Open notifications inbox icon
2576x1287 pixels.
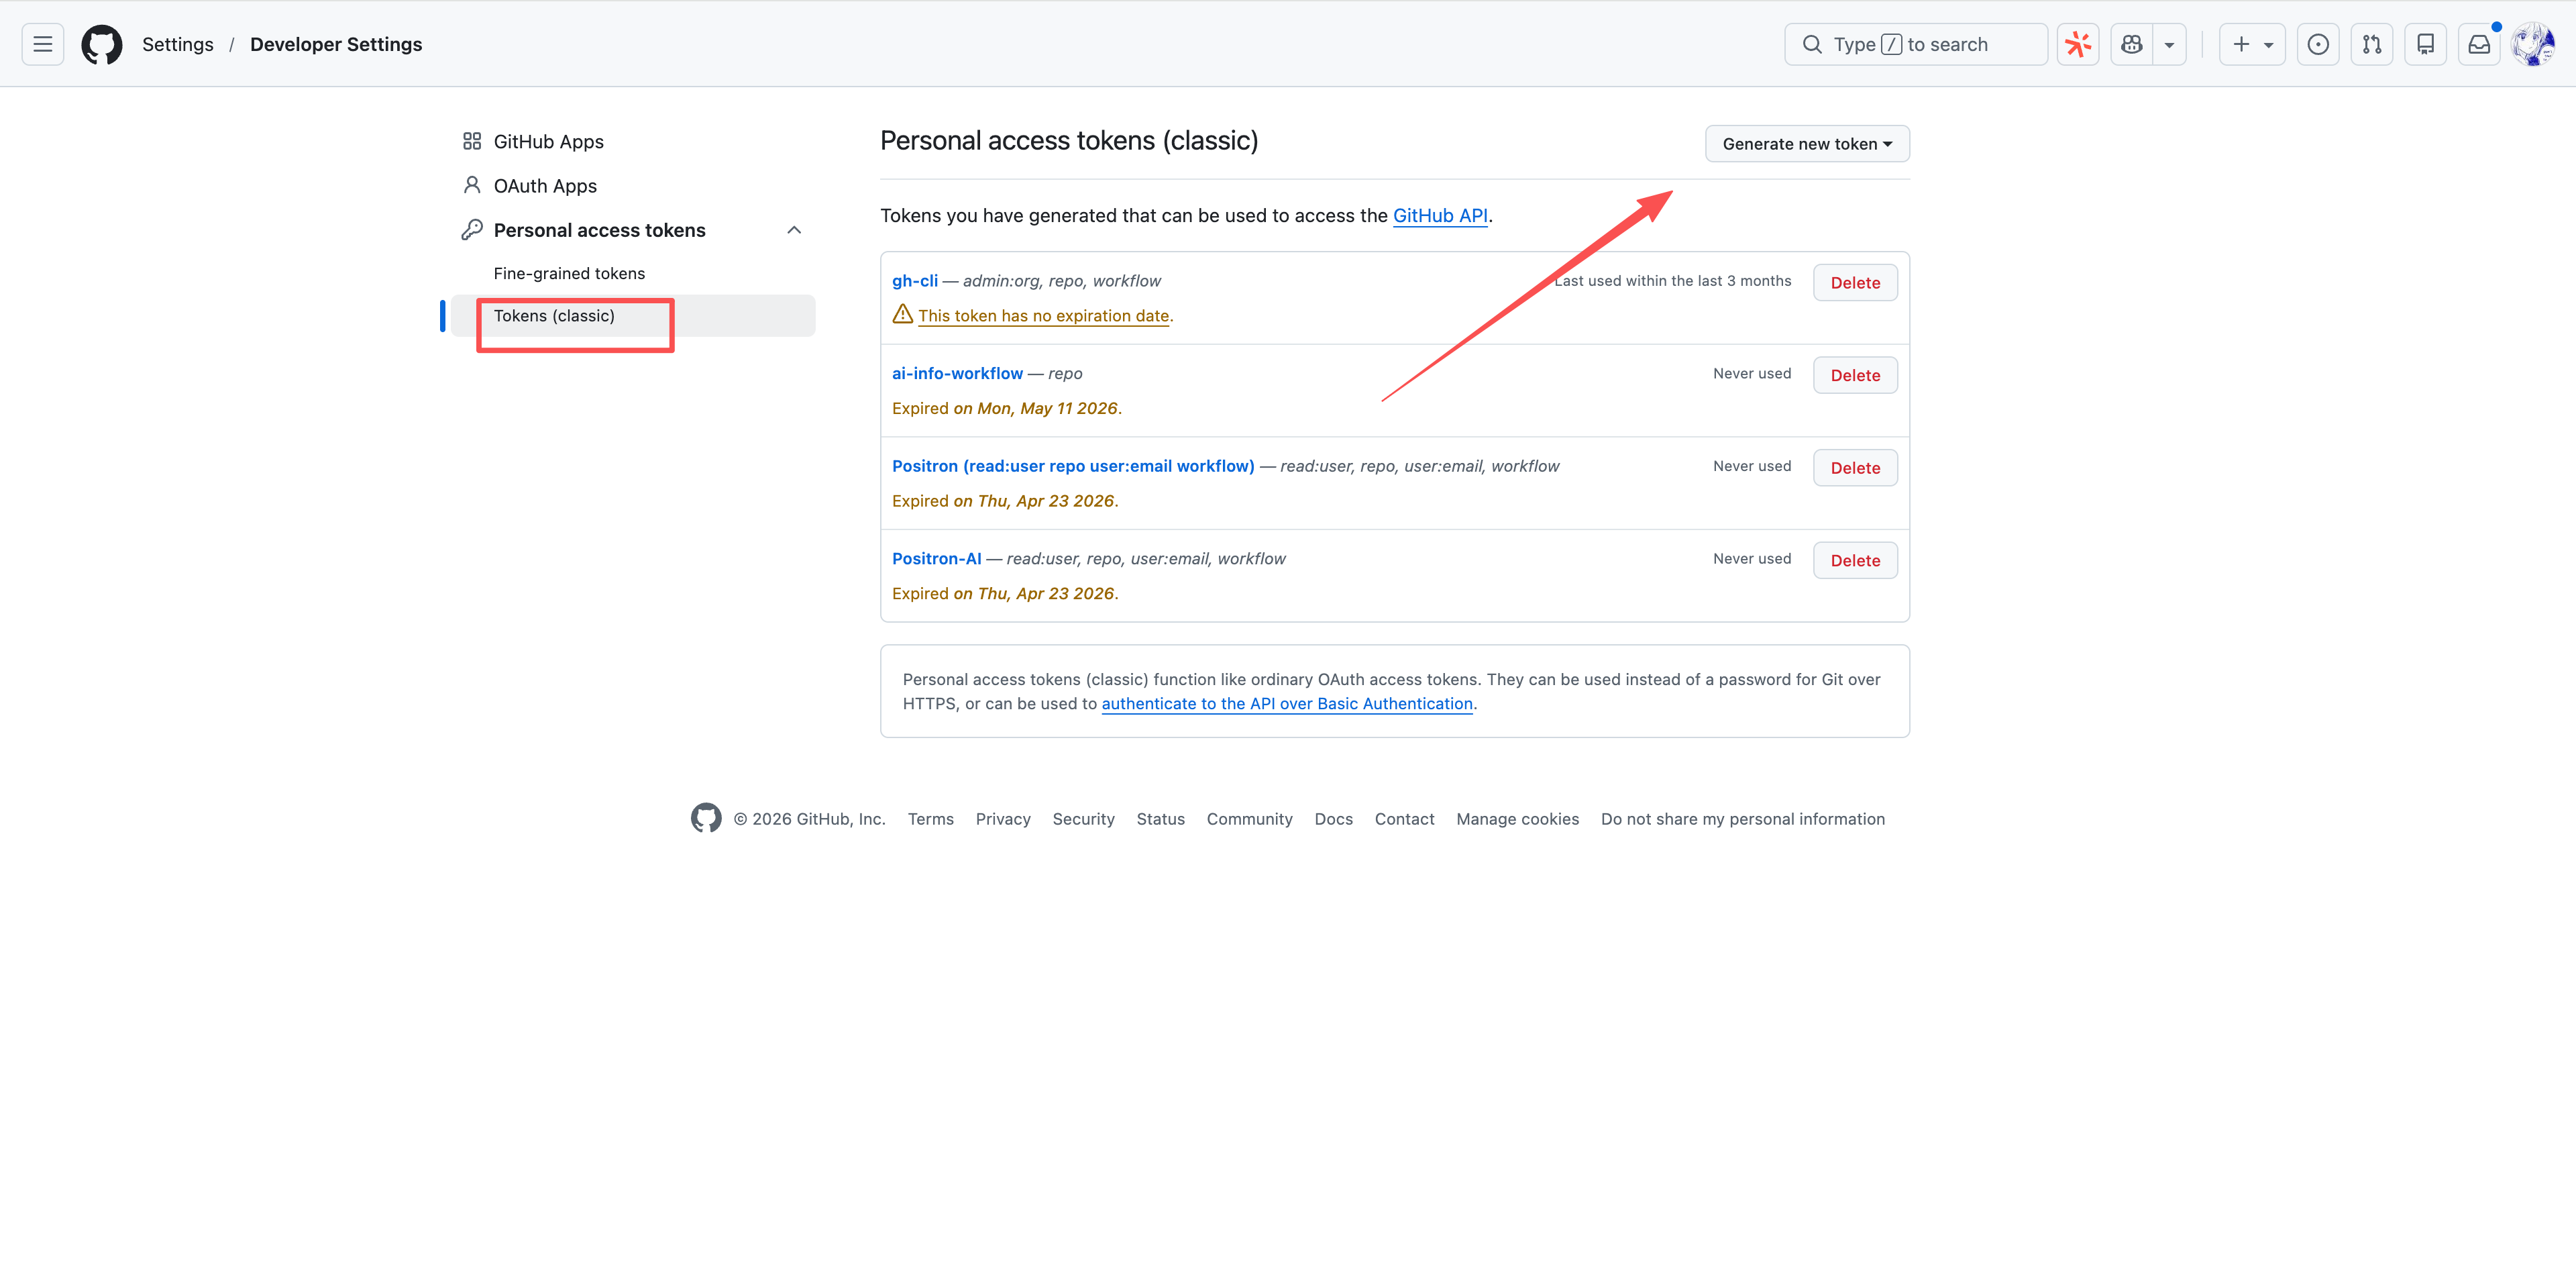(2479, 44)
